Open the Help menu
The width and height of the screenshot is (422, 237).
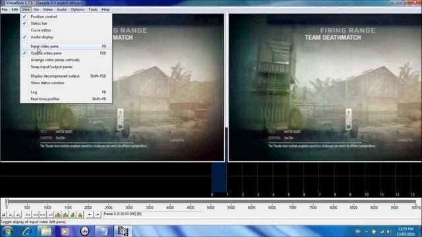[x=105, y=9]
